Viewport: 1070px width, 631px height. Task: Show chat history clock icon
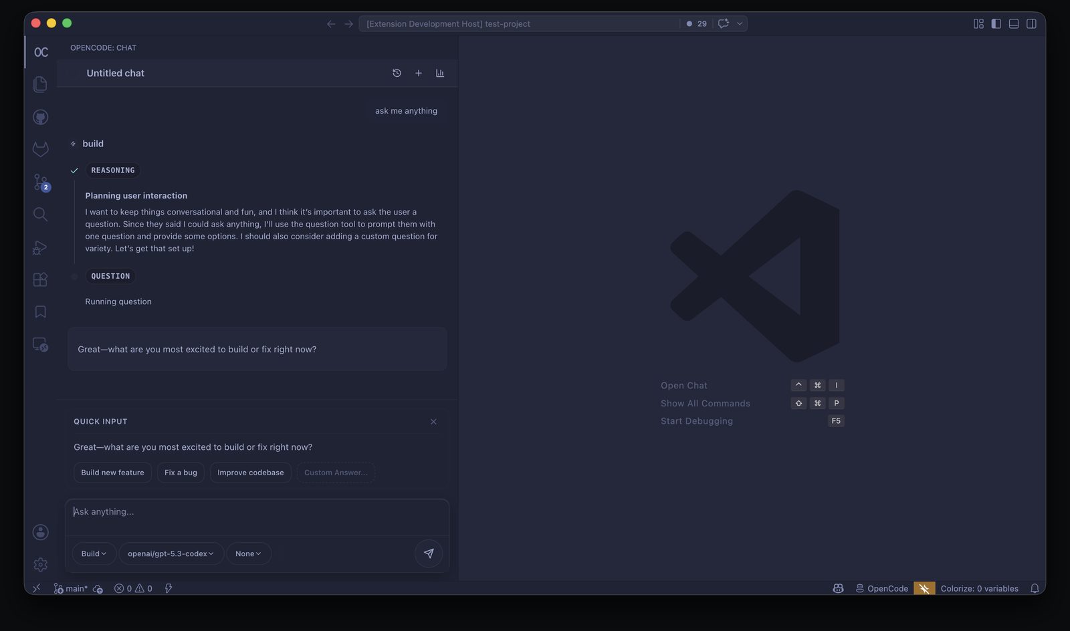pos(397,73)
